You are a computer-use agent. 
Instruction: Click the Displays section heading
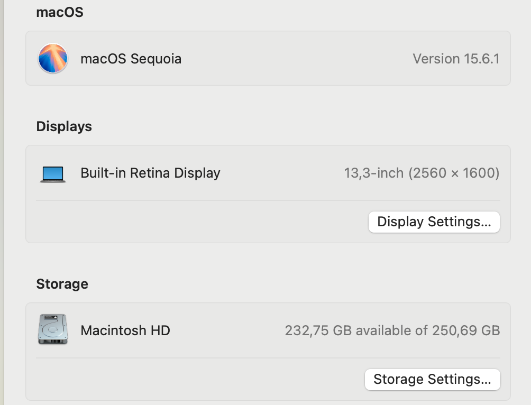pyautogui.click(x=64, y=126)
